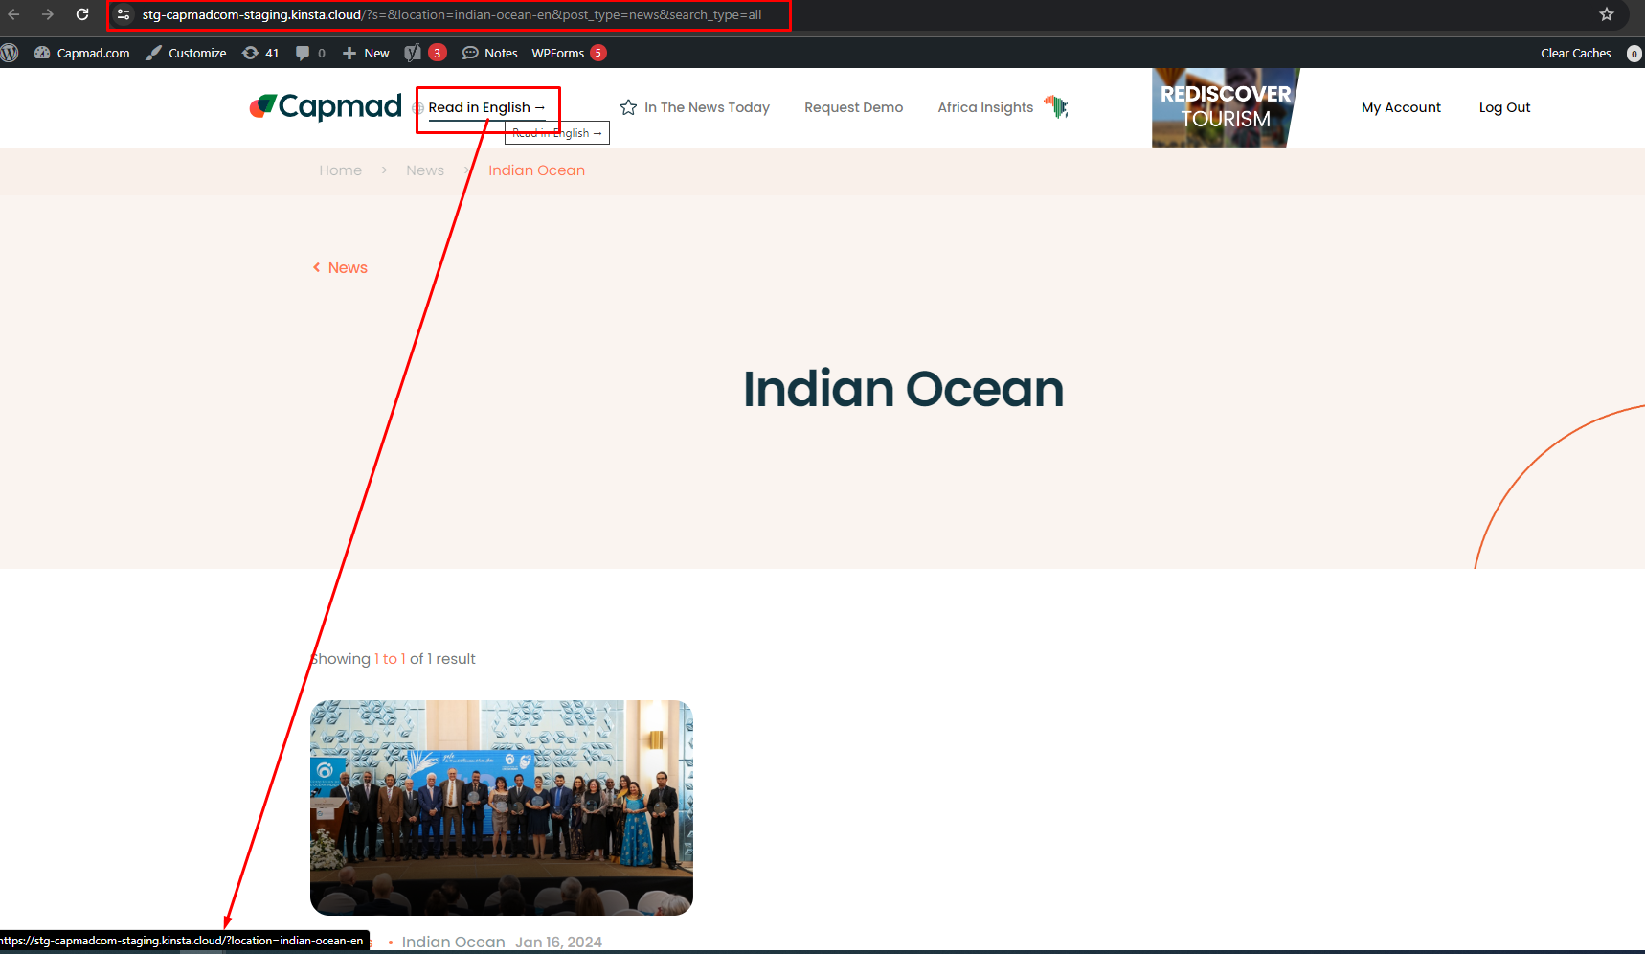Open Africa Insights navigation link
1645x954 pixels.
985,107
